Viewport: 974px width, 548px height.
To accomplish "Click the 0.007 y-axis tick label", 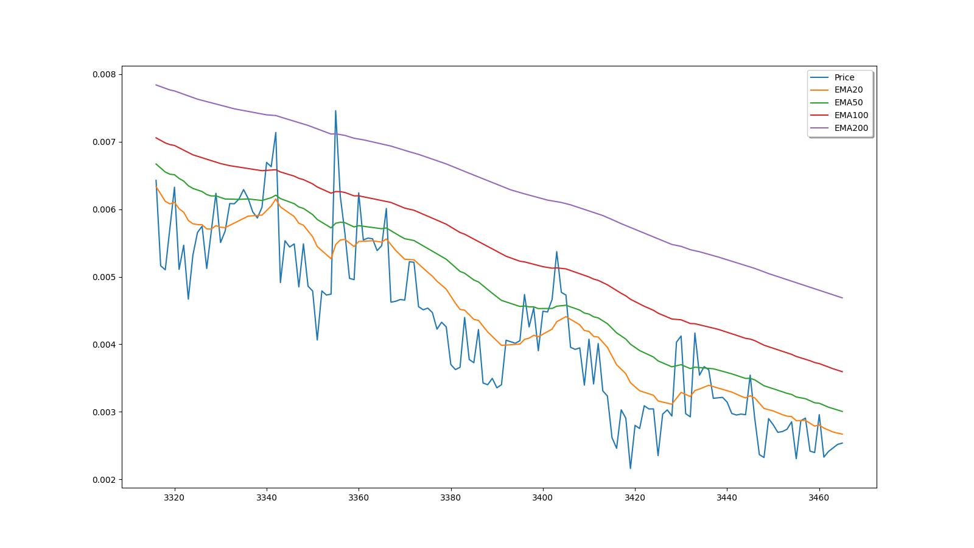I will coord(103,142).
